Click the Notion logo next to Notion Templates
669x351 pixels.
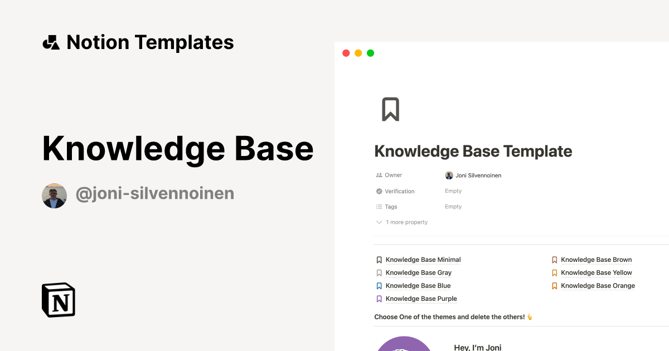pos(51,42)
